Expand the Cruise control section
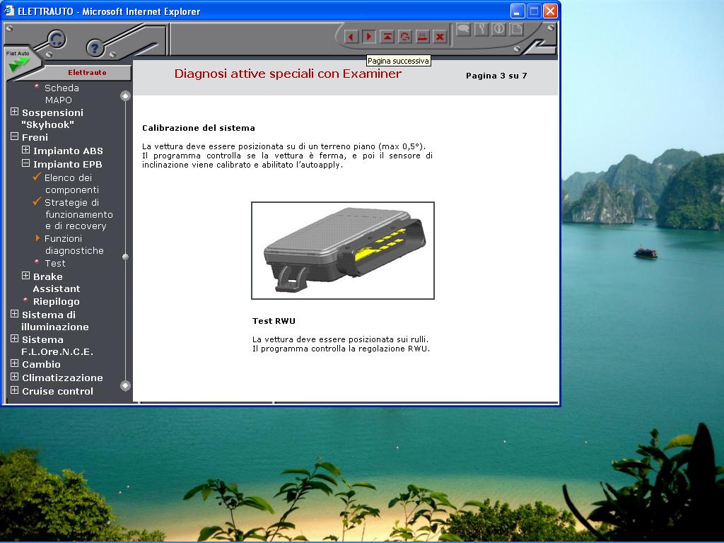Image resolution: width=724 pixels, height=543 pixels. point(14,390)
